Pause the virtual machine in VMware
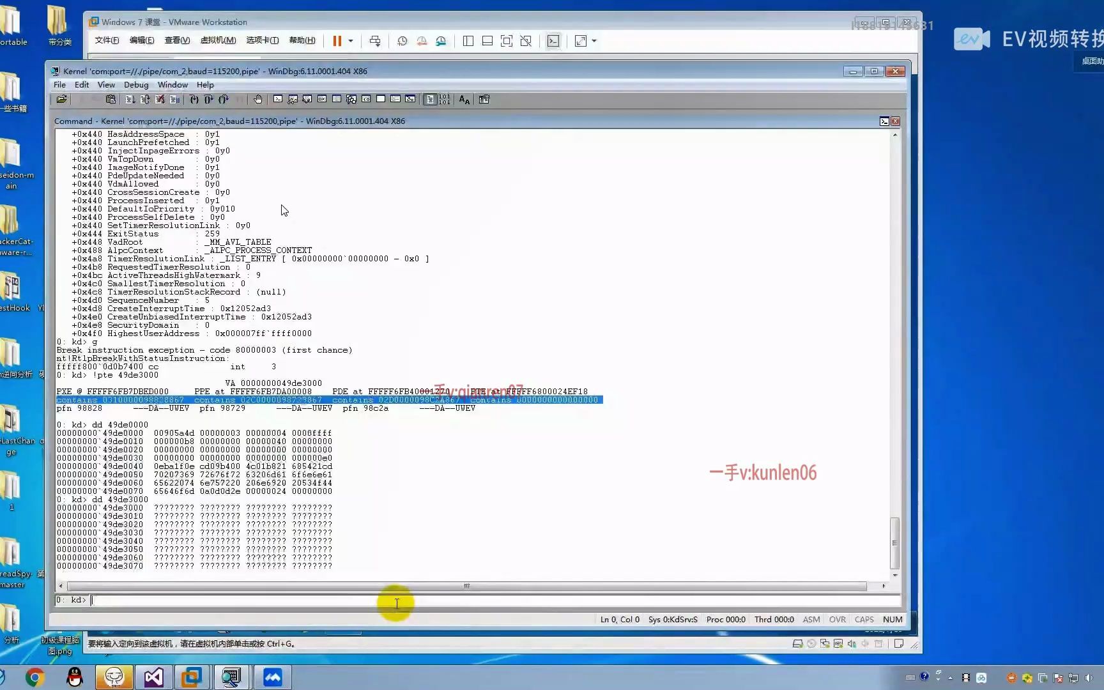This screenshot has height=690, width=1104. [x=337, y=41]
